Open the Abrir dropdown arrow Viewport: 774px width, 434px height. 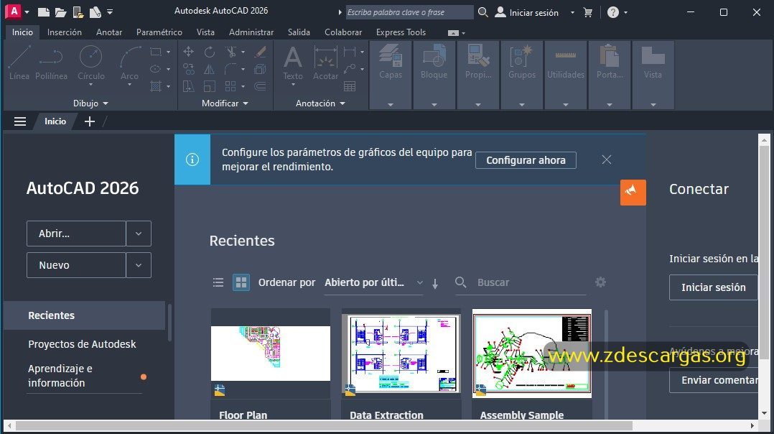(x=139, y=234)
